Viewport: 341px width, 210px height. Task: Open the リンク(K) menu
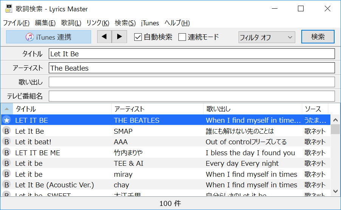(98, 23)
